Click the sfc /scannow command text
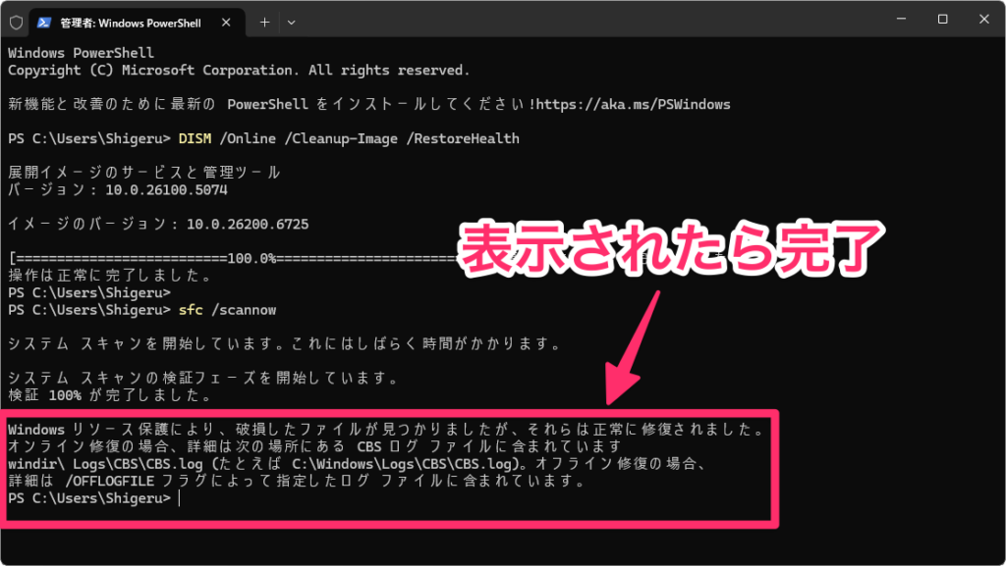Image resolution: width=1006 pixels, height=566 pixels. [x=227, y=310]
